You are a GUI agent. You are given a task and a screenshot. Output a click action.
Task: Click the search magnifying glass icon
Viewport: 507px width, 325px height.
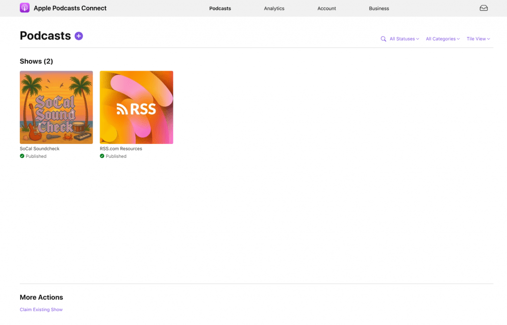tap(383, 39)
